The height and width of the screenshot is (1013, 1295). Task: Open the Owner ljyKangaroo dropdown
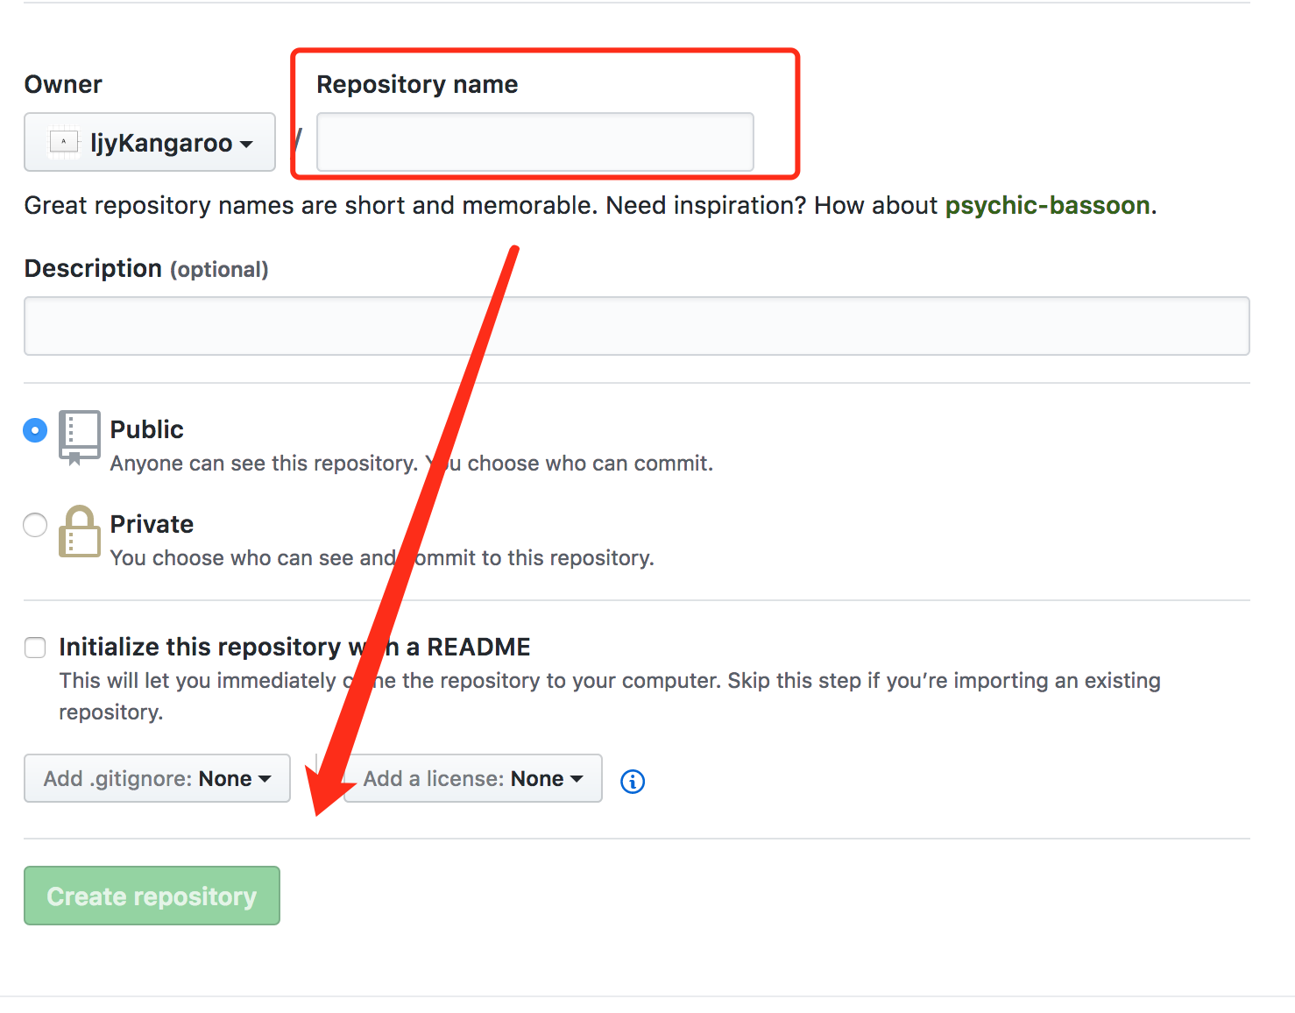150,142
